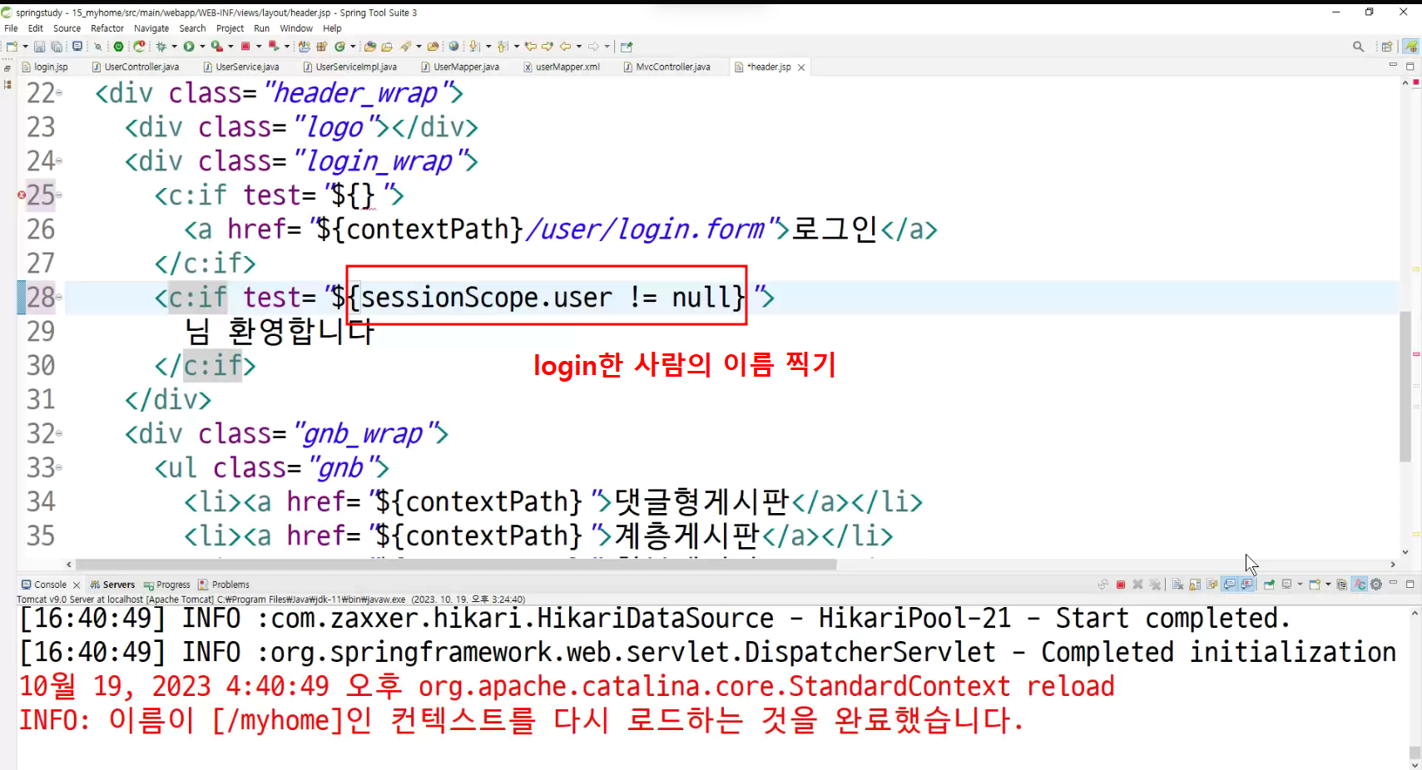Click the Debug bug icon
The width and height of the screenshot is (1422, 770).
(x=161, y=47)
